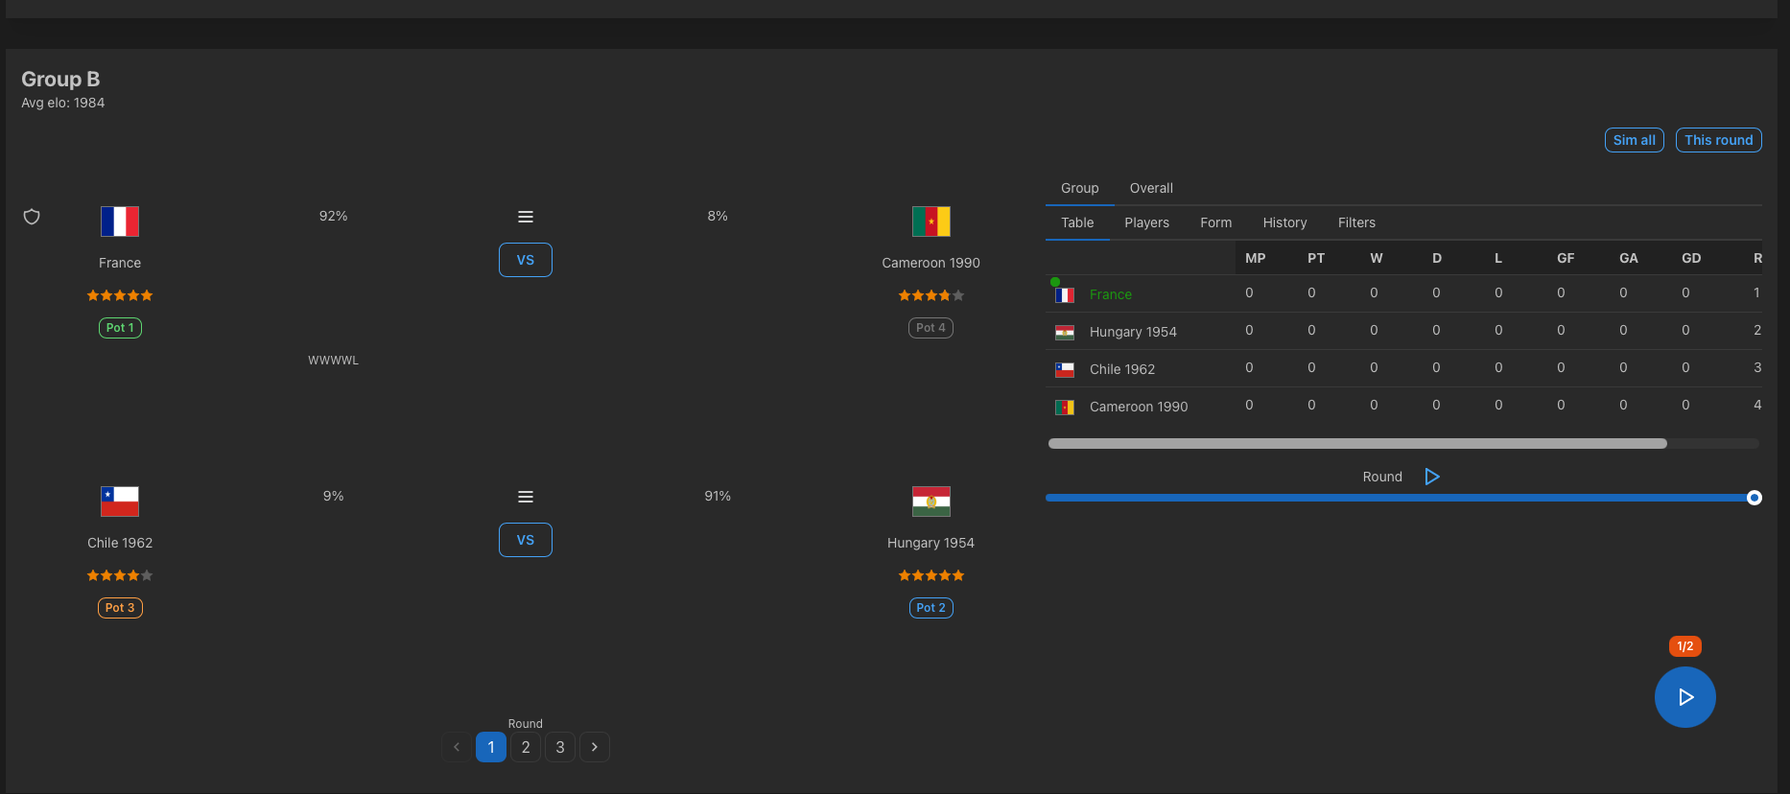Click the Chile 1962 flag in the match card
This screenshot has height=794, width=1790.
[x=120, y=502]
